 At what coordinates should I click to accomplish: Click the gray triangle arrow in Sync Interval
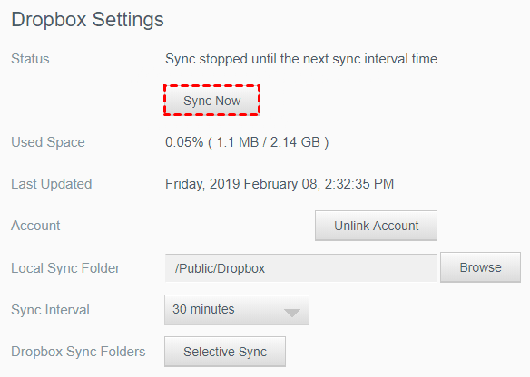pyautogui.click(x=292, y=313)
